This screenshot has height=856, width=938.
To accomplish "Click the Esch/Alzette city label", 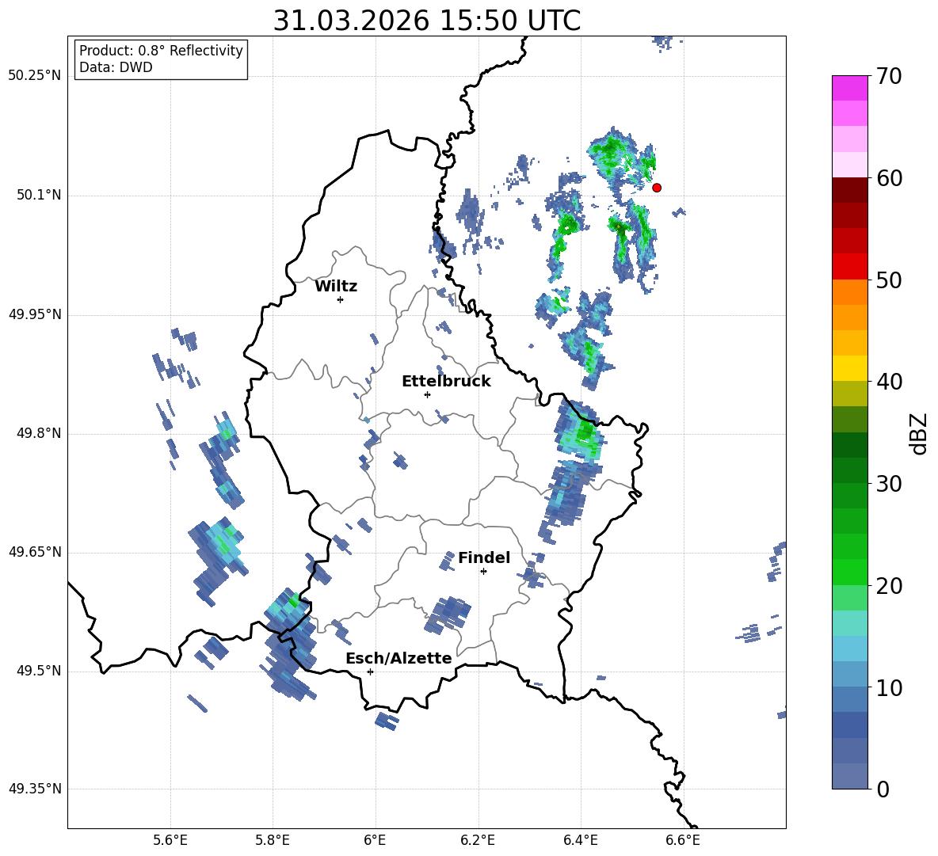I will pyautogui.click(x=398, y=658).
